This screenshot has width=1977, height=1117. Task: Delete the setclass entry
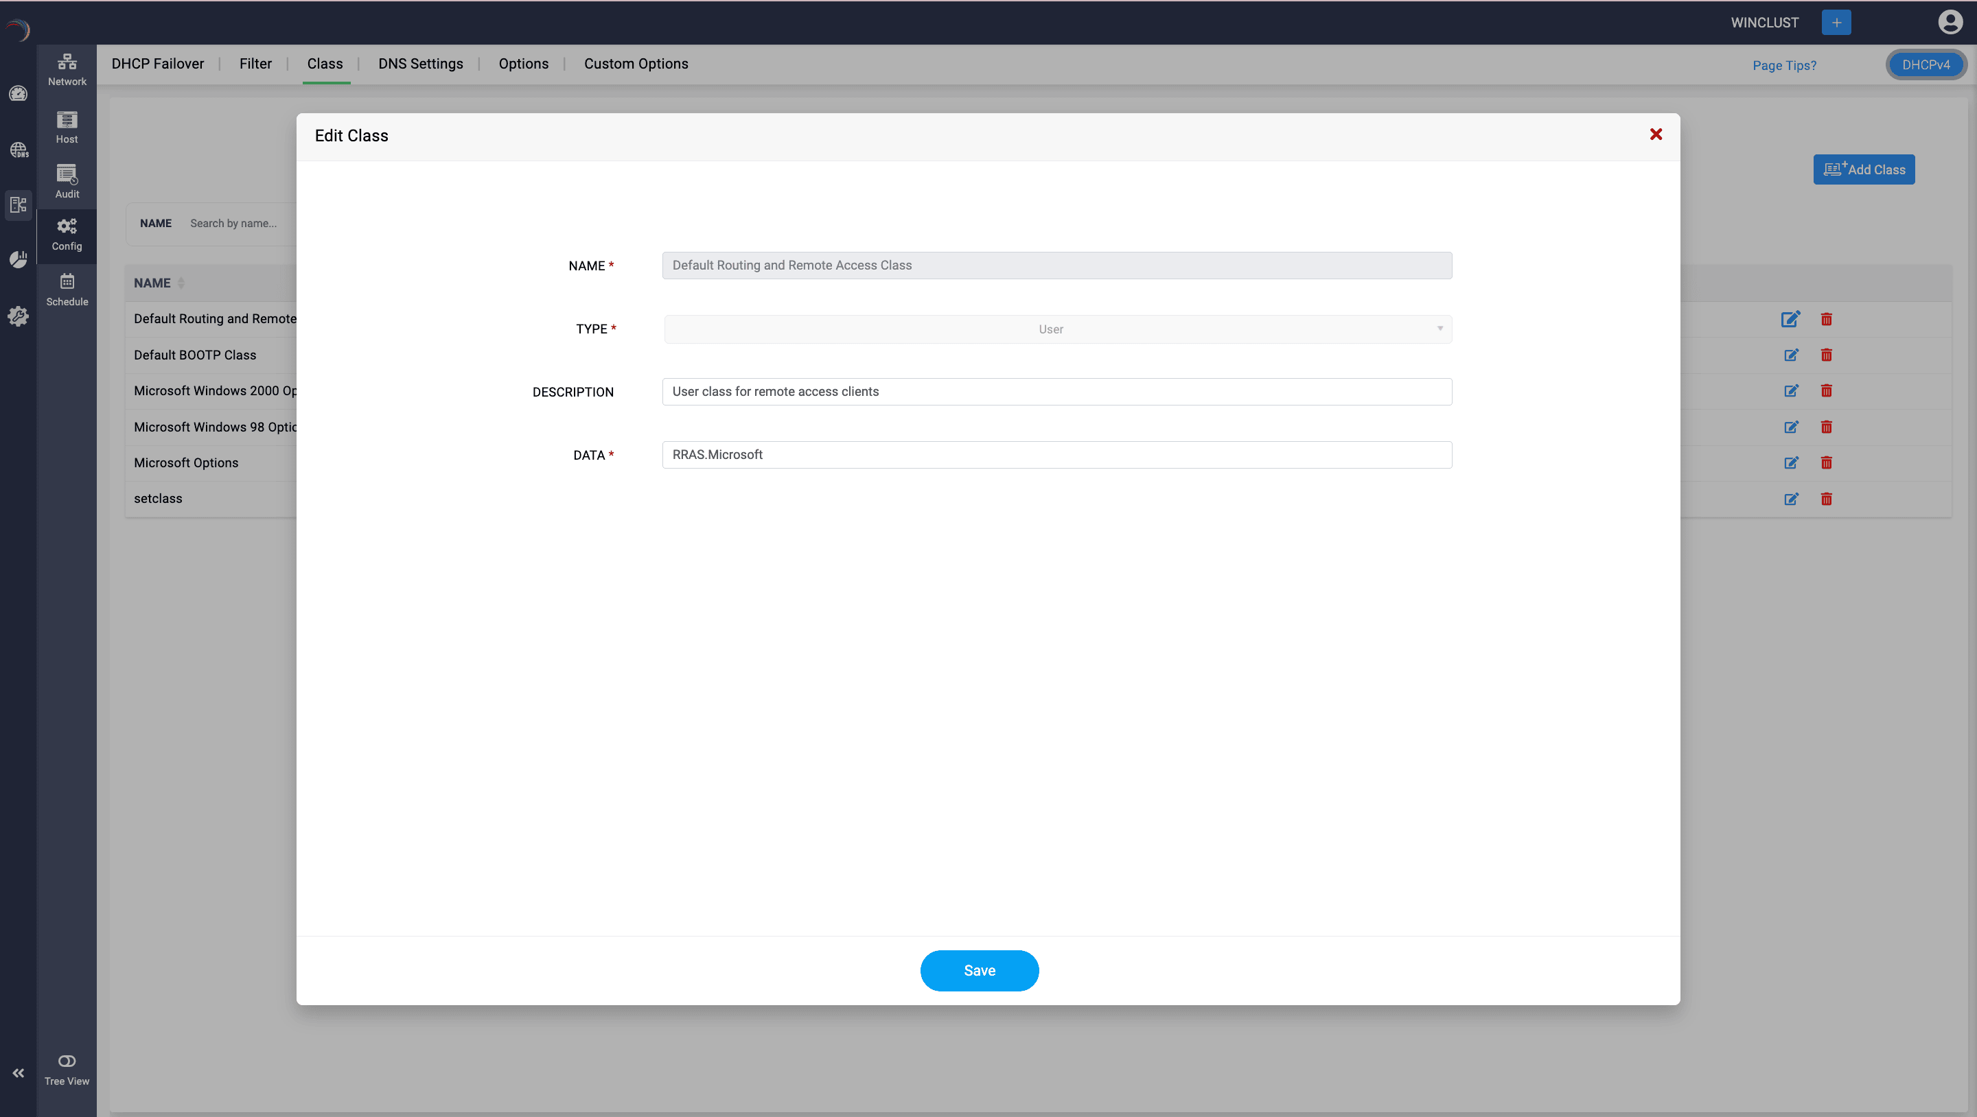coord(1827,499)
